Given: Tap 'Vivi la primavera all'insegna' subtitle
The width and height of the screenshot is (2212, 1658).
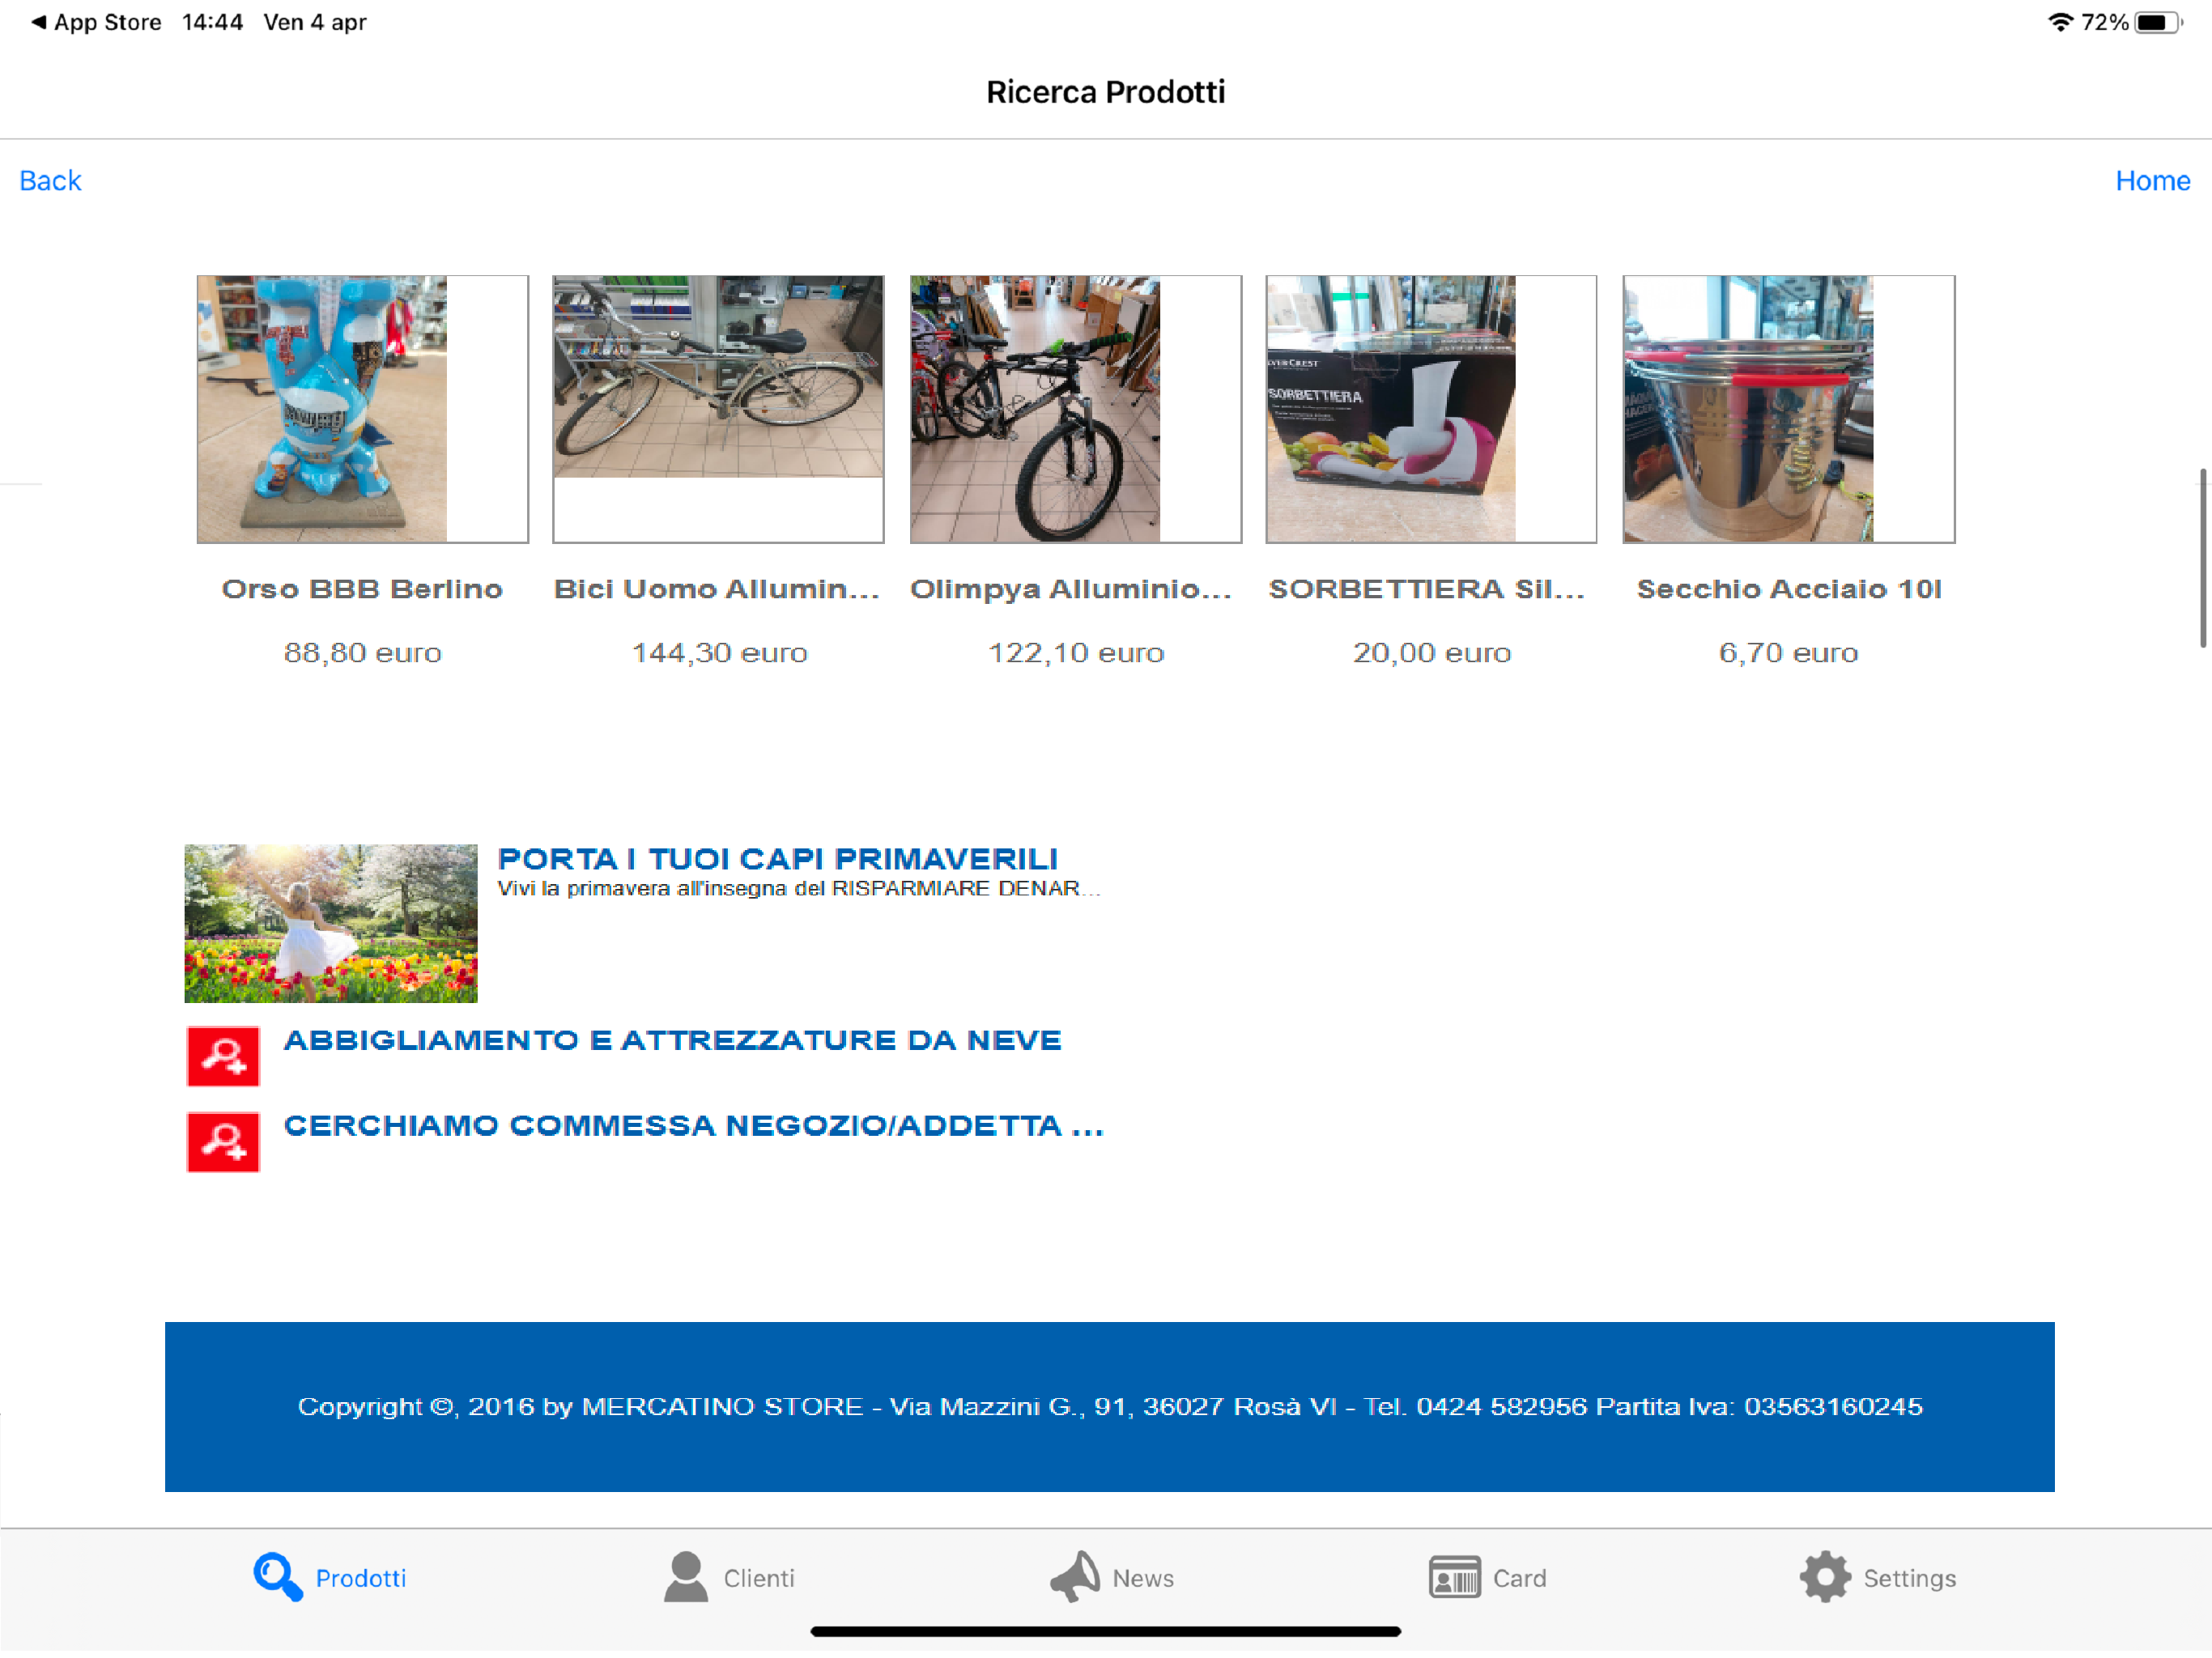Looking at the screenshot, I should pos(799,889).
